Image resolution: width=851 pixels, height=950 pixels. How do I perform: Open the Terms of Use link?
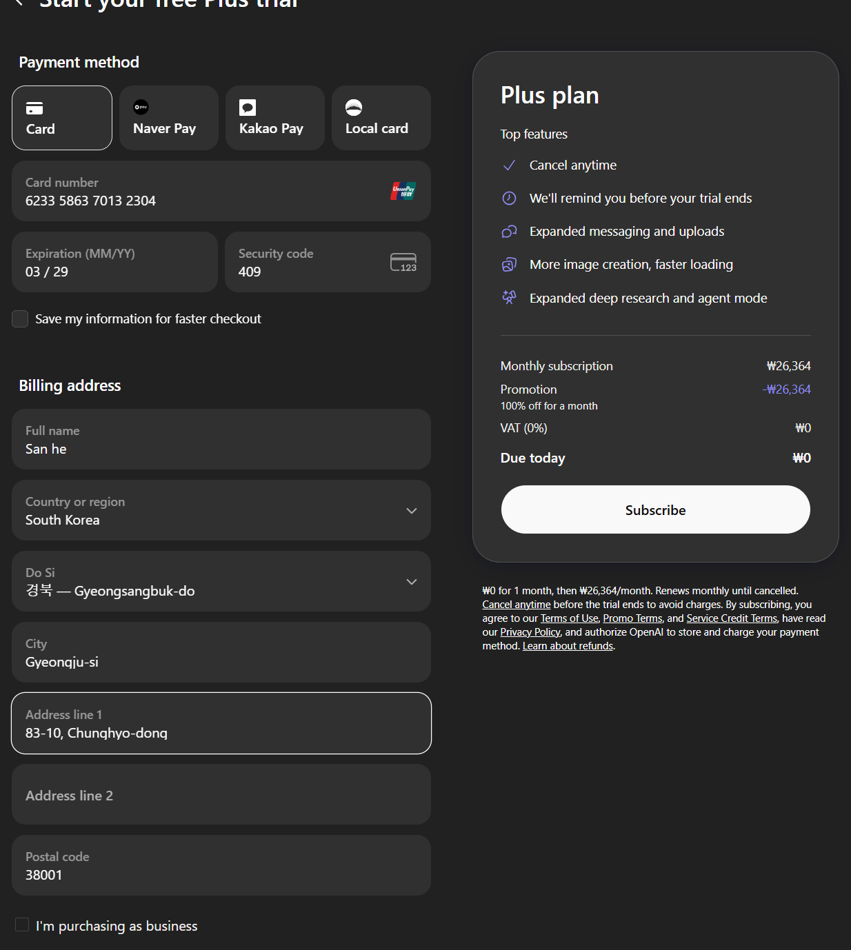pos(569,618)
